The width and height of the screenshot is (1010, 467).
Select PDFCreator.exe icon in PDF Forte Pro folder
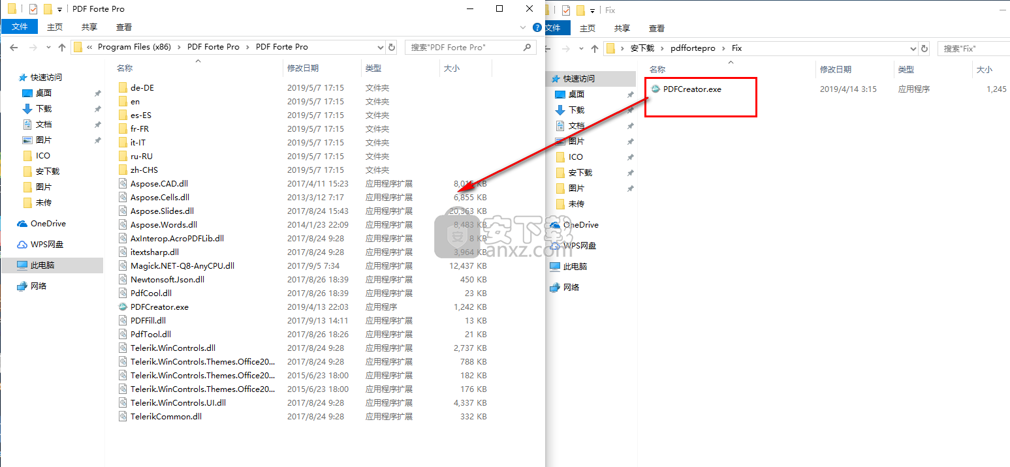pos(123,307)
